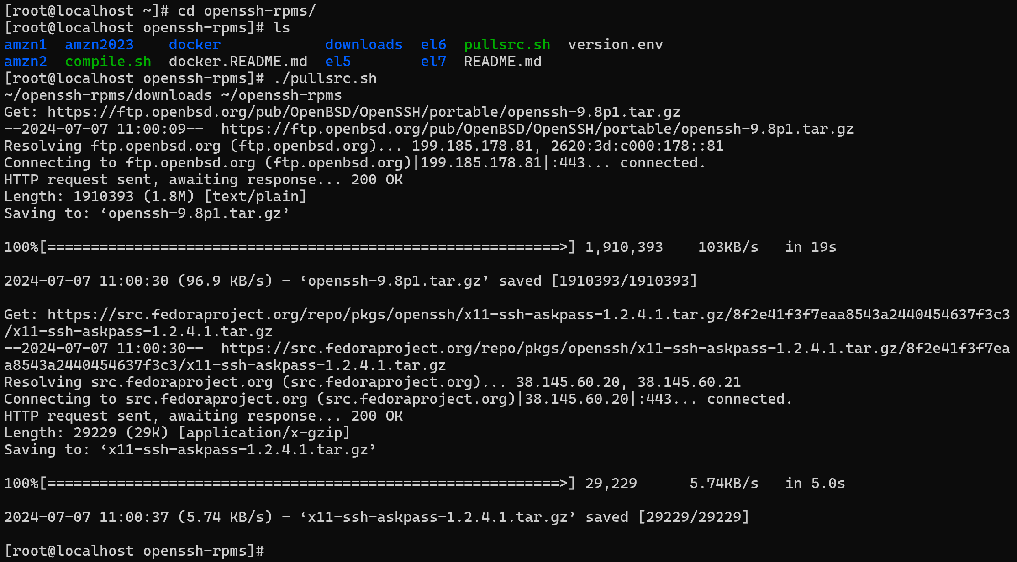Click the x11-ssh-askpass progress bar at 5.74KB/s
1017x562 pixels.
coord(307,484)
